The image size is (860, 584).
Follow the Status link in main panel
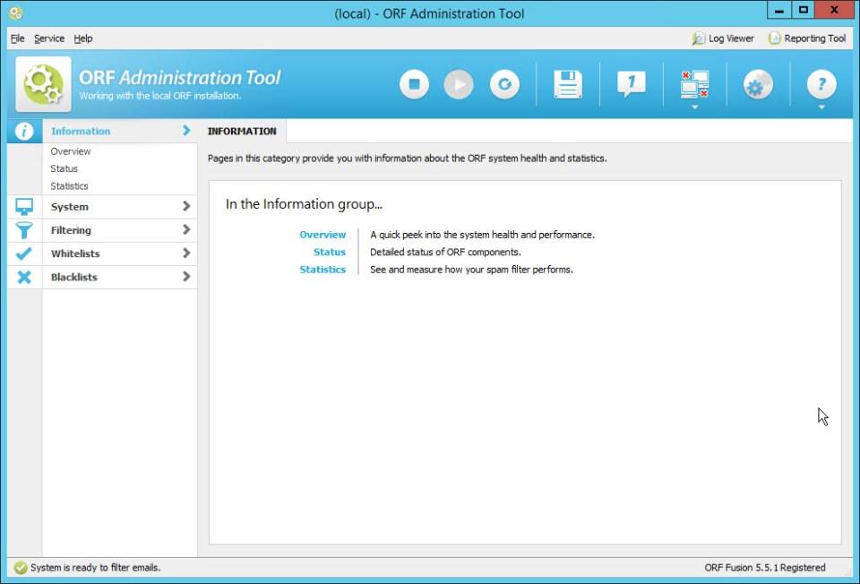click(x=330, y=253)
